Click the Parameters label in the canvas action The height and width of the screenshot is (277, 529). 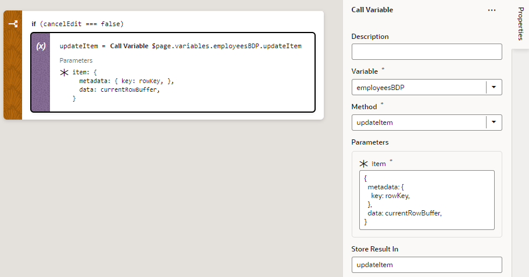click(76, 60)
